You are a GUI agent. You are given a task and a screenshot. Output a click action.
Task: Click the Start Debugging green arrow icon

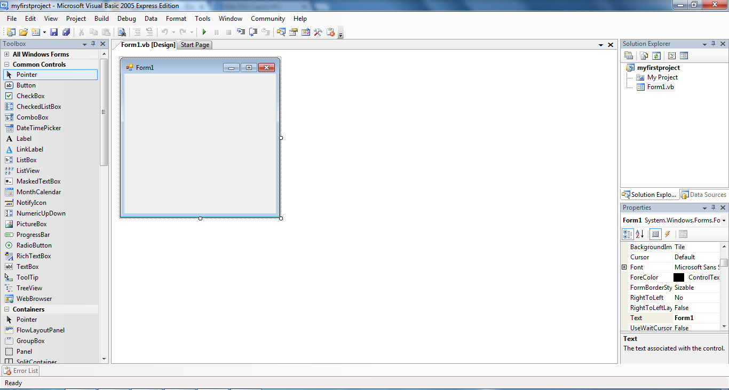[x=204, y=31]
